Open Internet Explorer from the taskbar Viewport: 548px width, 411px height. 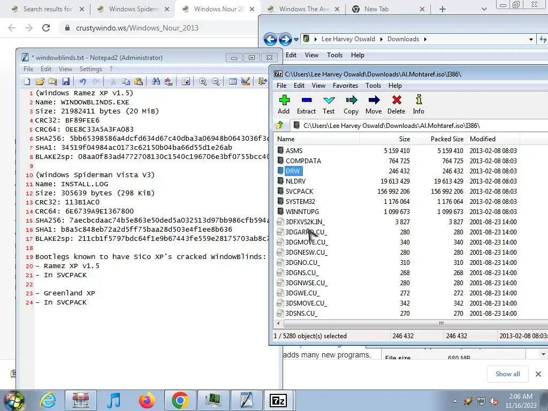coord(48,400)
